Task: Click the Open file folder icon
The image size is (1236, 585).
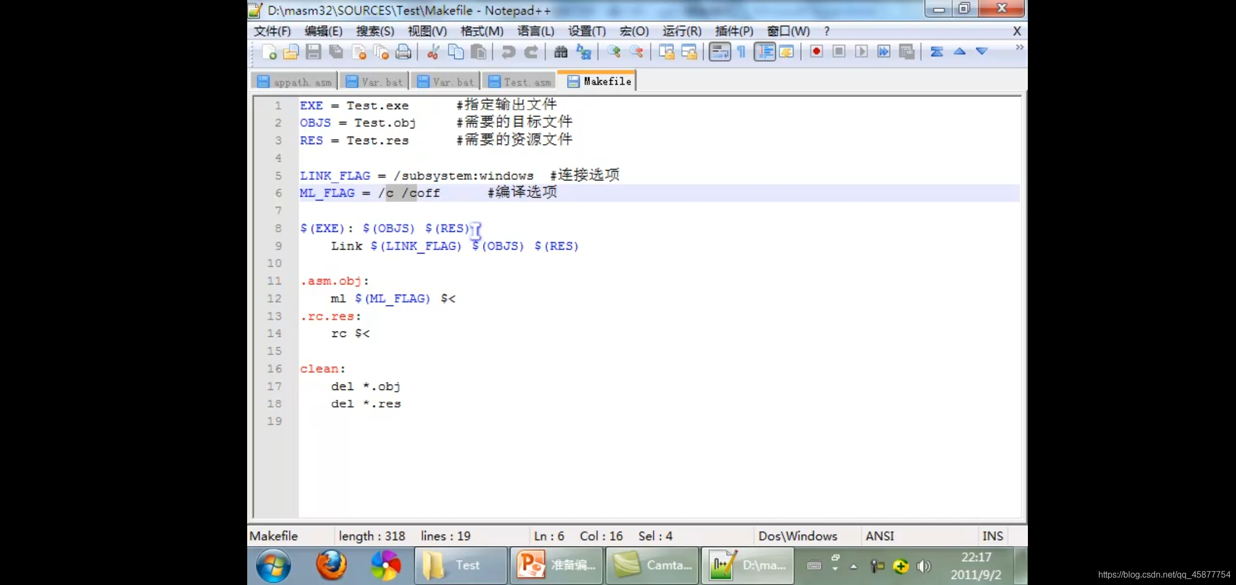Action: pyautogui.click(x=291, y=52)
